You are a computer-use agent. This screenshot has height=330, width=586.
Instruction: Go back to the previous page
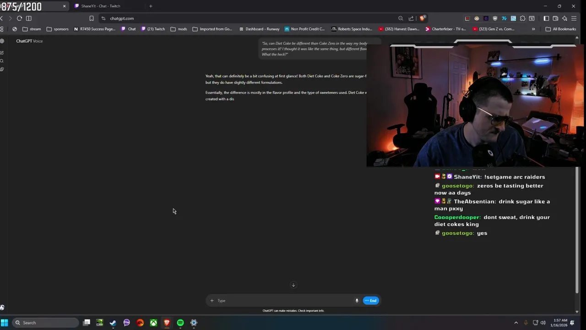pyautogui.click(x=2, y=18)
